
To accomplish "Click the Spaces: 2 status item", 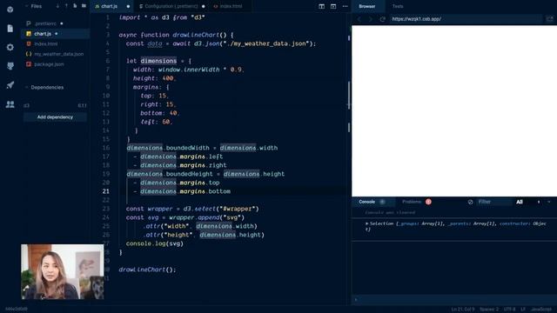I will click(489, 310).
